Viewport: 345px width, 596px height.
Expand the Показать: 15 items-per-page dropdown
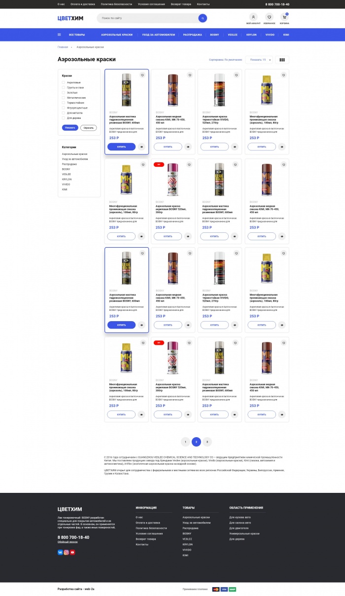[259, 60]
